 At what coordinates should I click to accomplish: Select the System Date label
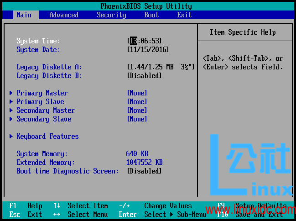(x=38, y=50)
